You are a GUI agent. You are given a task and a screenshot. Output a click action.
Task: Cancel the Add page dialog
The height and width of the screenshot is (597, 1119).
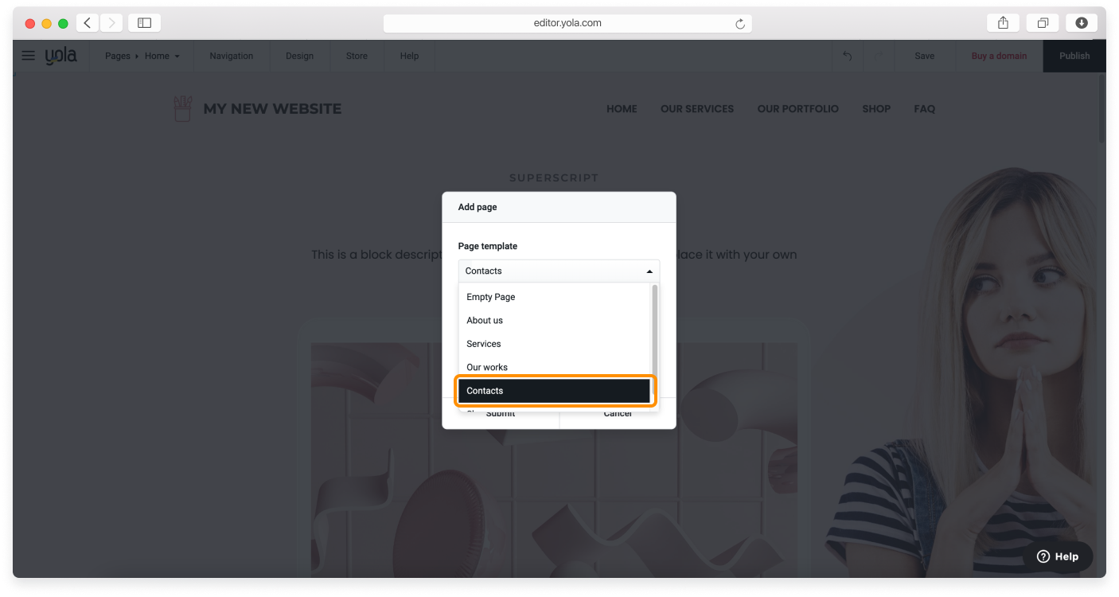point(617,412)
